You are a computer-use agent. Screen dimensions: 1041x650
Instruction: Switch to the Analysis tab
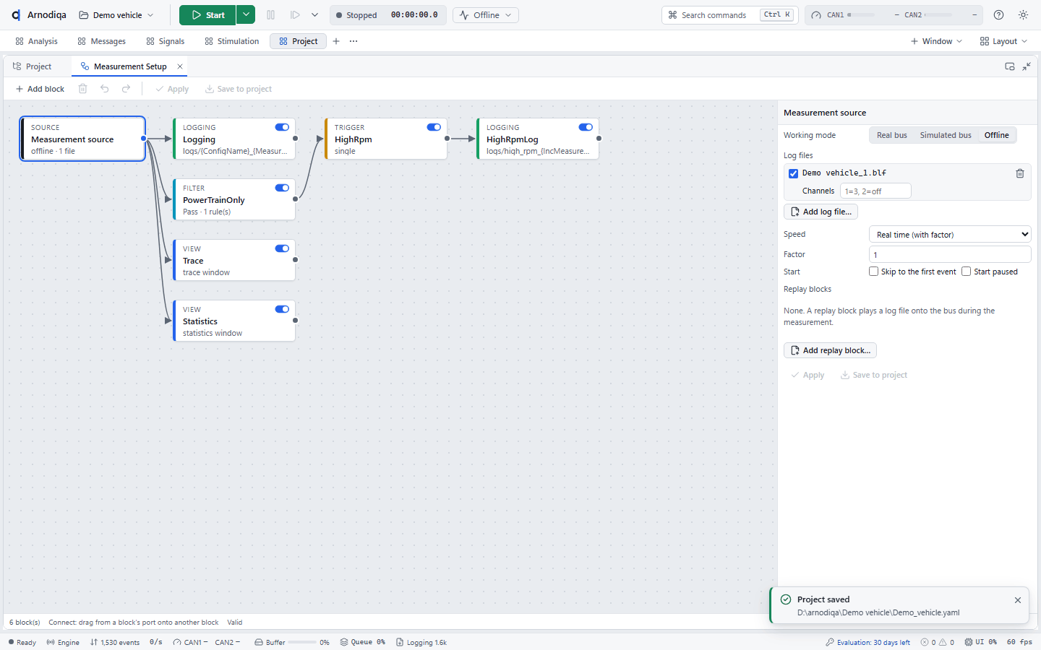click(x=36, y=41)
